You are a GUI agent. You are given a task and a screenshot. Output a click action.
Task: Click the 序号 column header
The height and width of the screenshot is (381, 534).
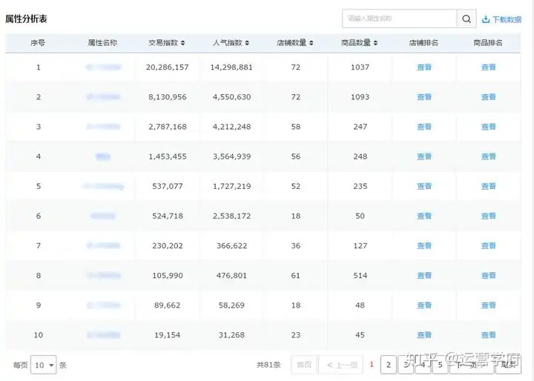click(38, 43)
